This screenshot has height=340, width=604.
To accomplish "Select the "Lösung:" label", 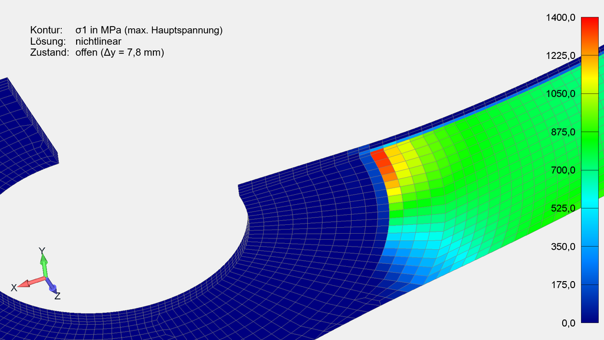I will point(48,41).
